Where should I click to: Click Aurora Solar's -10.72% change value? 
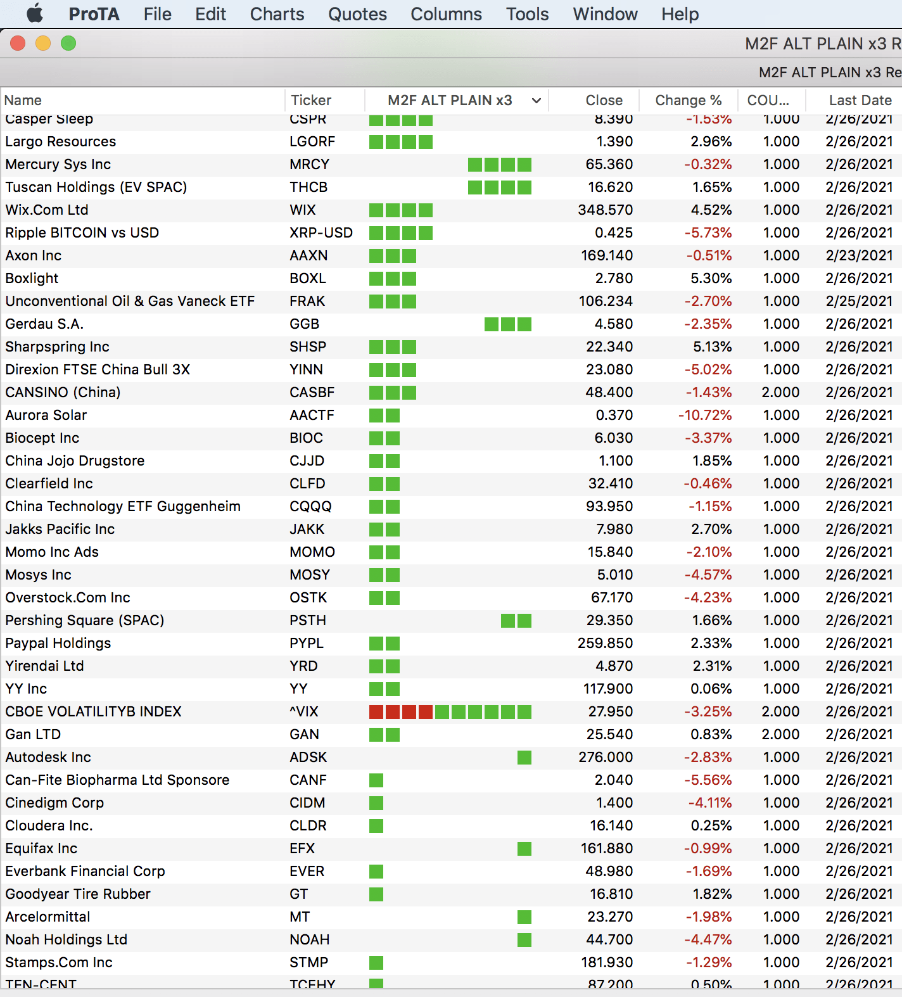705,415
